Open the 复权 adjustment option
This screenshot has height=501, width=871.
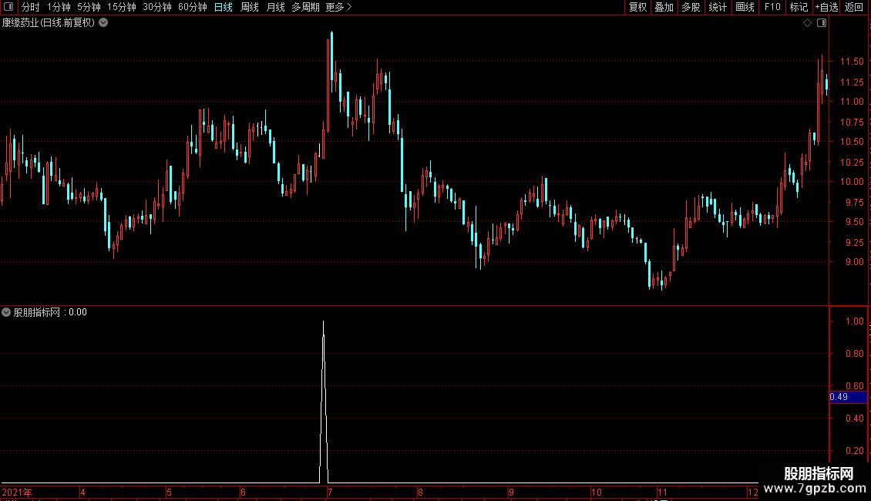(x=637, y=7)
